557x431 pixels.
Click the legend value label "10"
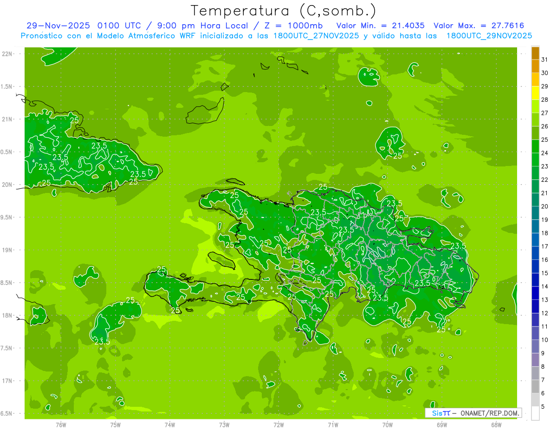(544, 340)
